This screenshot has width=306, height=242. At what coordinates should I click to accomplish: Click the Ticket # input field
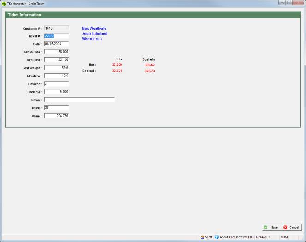click(x=56, y=36)
